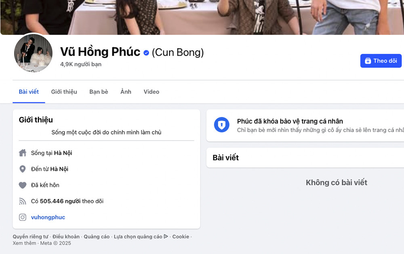Select the Video tab
The image size is (404, 254).
tap(151, 92)
